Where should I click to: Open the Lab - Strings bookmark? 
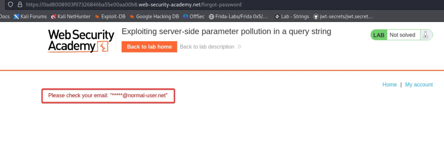(292, 17)
